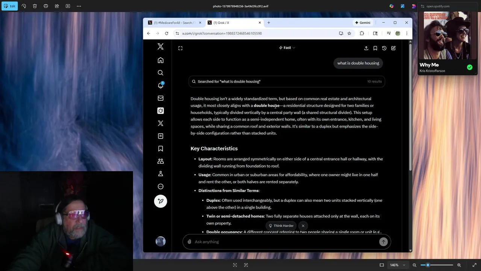Open a new browser tab
The width and height of the screenshot is (481, 271).
269,23
